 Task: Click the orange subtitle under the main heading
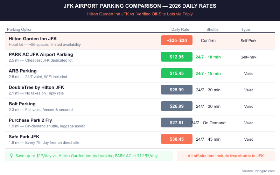point(140,14)
